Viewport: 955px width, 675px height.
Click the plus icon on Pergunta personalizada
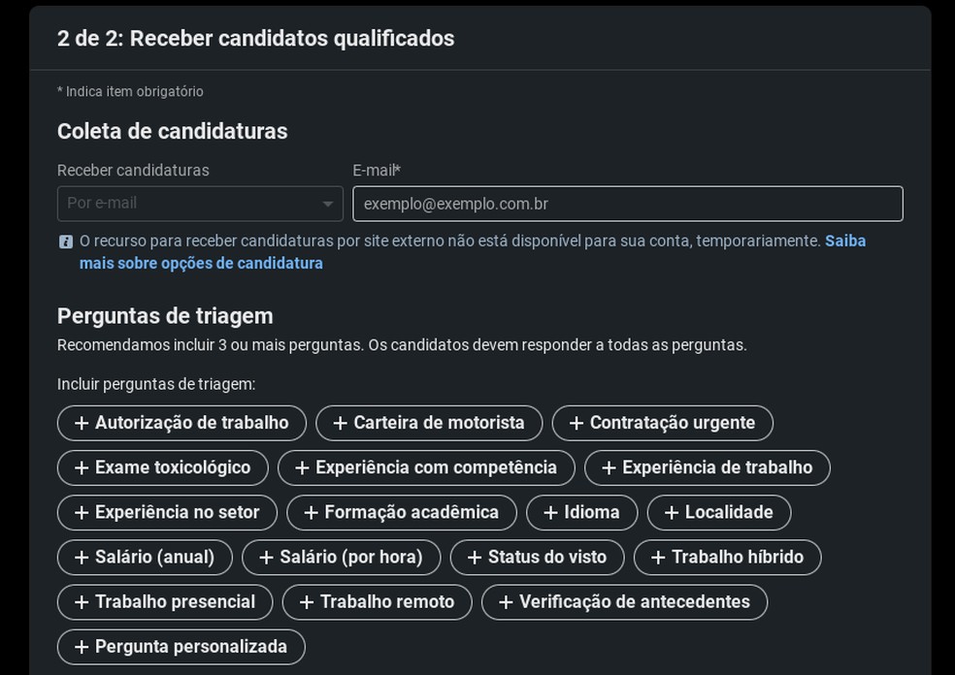click(82, 647)
